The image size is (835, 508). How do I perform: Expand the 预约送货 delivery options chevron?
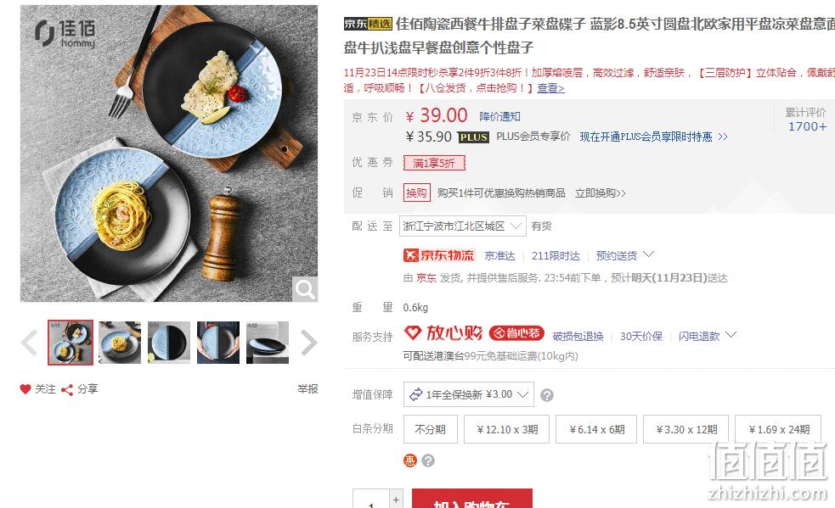coord(648,254)
